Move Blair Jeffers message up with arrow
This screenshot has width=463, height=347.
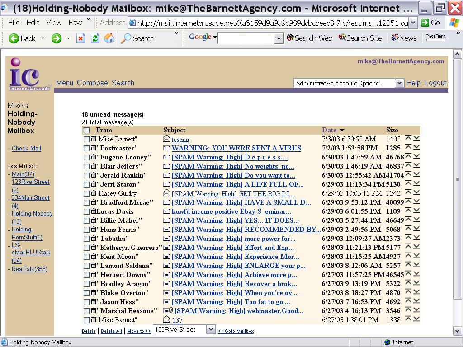408,165
